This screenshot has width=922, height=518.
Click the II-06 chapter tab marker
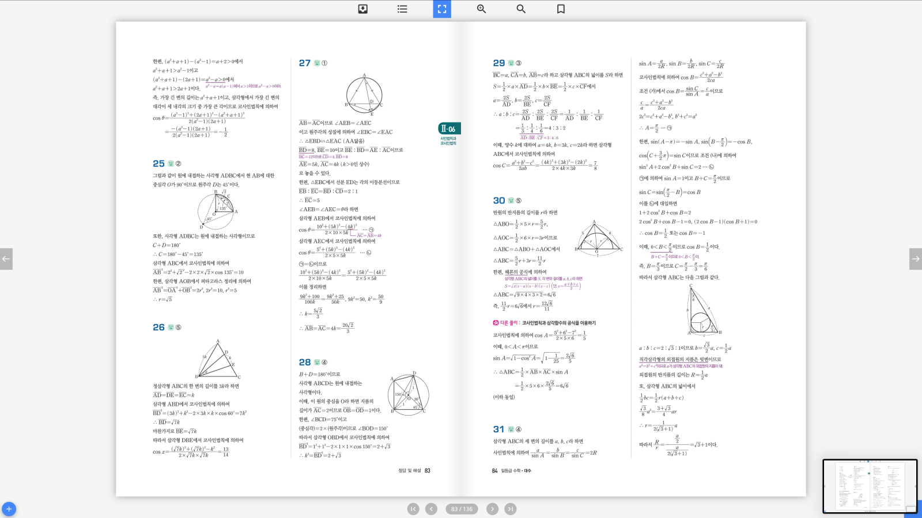point(449,129)
